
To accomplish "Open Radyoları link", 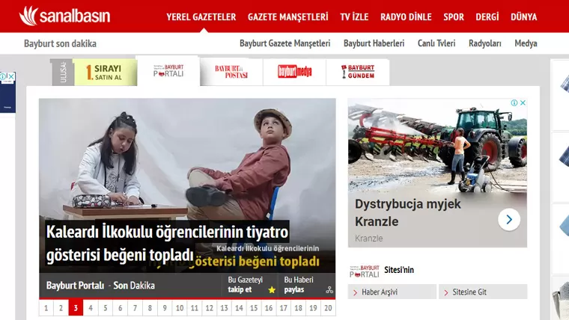I will click(x=485, y=43).
